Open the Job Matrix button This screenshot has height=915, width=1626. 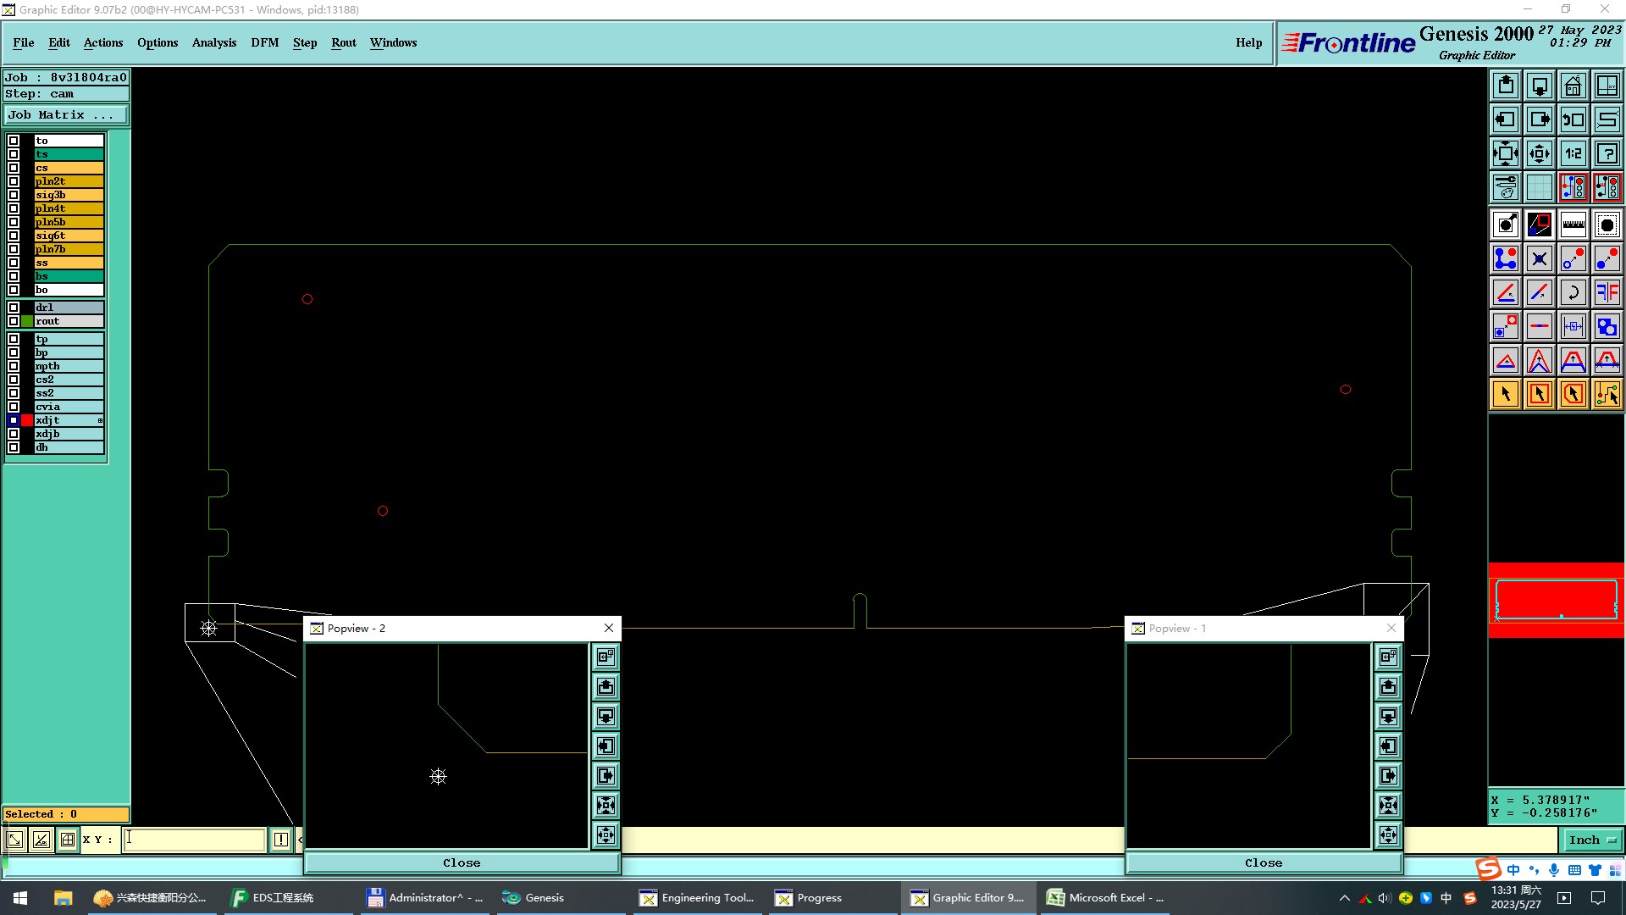pyautogui.click(x=66, y=115)
